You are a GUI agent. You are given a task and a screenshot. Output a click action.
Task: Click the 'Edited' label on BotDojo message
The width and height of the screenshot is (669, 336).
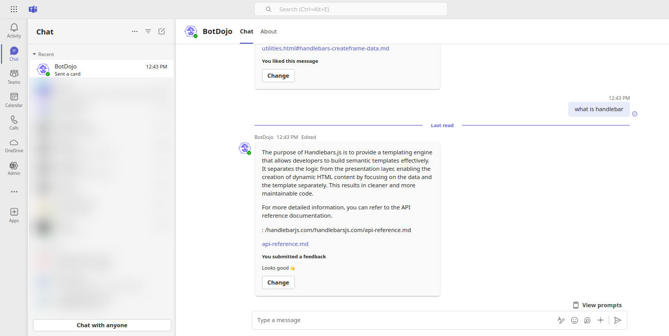[x=309, y=137]
